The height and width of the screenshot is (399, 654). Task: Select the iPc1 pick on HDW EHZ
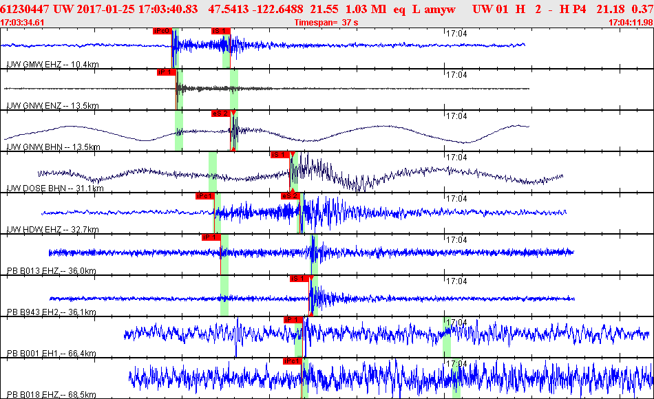click(204, 196)
